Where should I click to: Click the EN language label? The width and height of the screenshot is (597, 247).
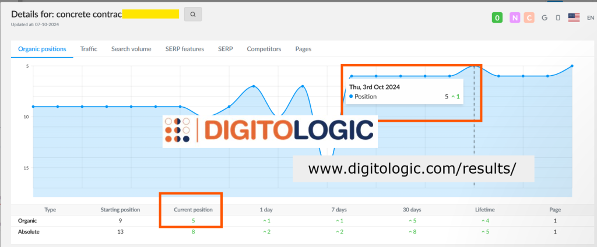591,17
